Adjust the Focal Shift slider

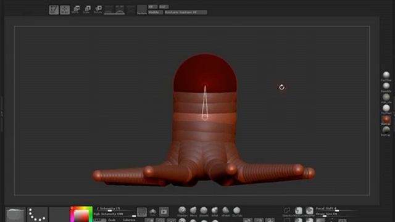336,209
